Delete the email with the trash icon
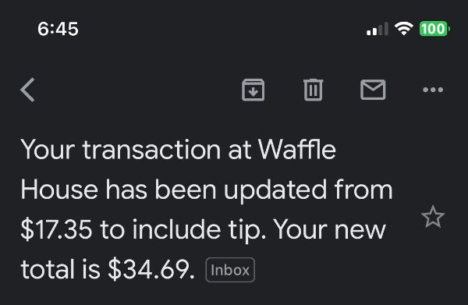This screenshot has width=468, height=305. (x=313, y=90)
